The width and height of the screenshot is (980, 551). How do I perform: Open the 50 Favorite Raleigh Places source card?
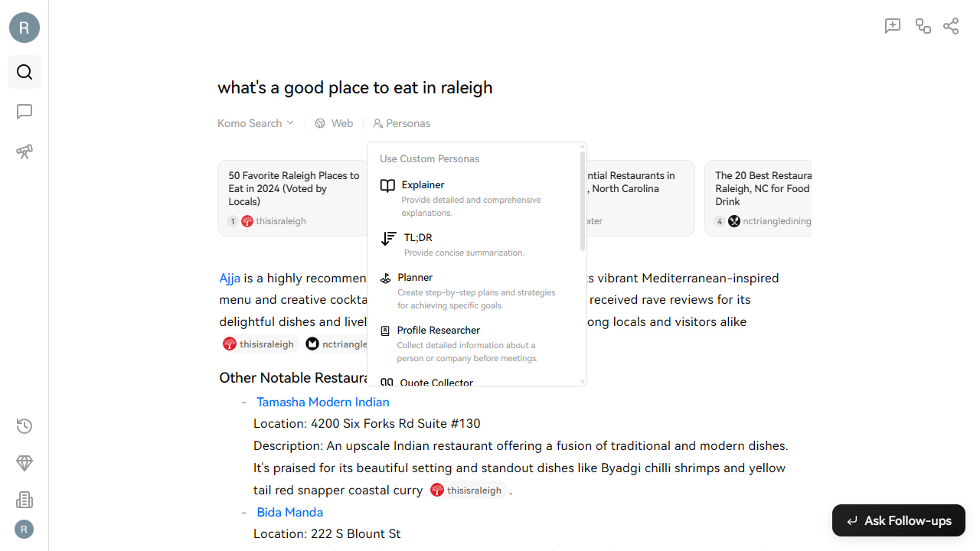pos(292,198)
